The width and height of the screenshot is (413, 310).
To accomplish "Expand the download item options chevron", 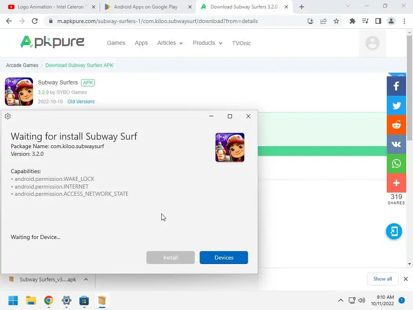I will (86, 279).
